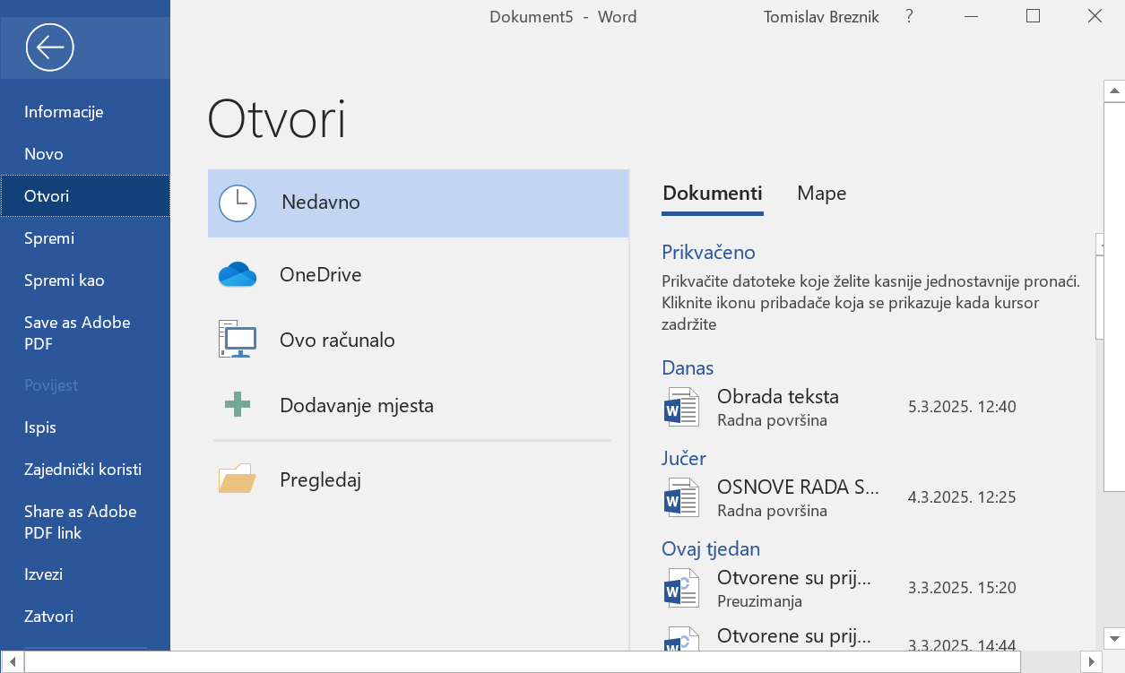Click the Tomislav Breznik account name
The width and height of the screenshot is (1125, 673).
click(820, 17)
